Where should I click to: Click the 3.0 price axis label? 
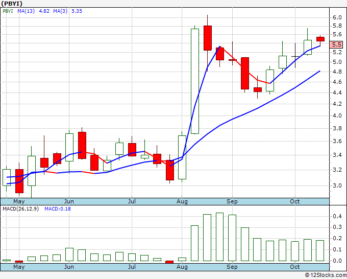coord(337,185)
